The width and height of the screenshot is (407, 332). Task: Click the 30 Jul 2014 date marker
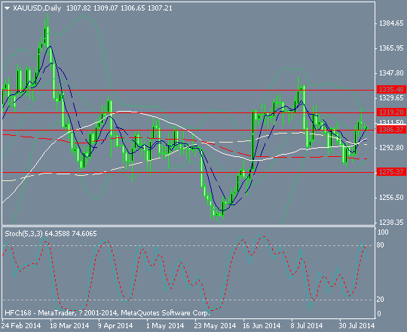point(357,325)
